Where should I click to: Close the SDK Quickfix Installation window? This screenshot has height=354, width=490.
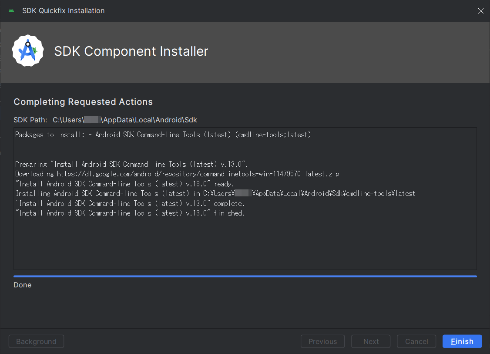point(480,11)
